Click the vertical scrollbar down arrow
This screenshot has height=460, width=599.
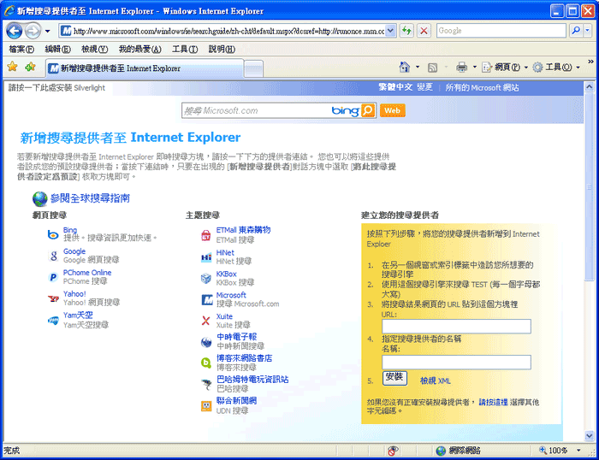tap(589, 435)
